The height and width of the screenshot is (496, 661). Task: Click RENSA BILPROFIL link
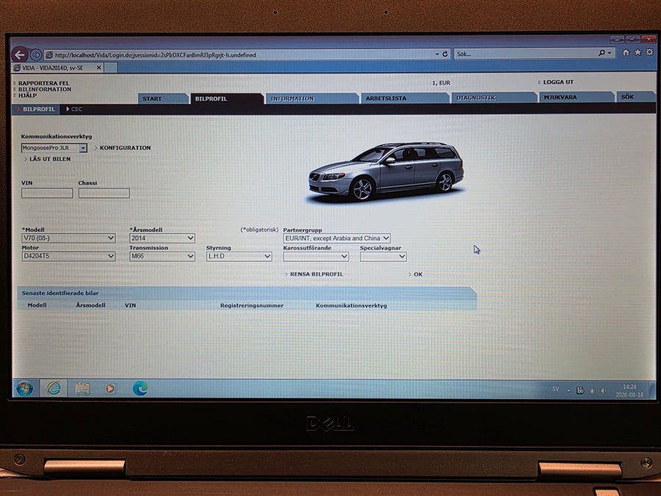[316, 274]
